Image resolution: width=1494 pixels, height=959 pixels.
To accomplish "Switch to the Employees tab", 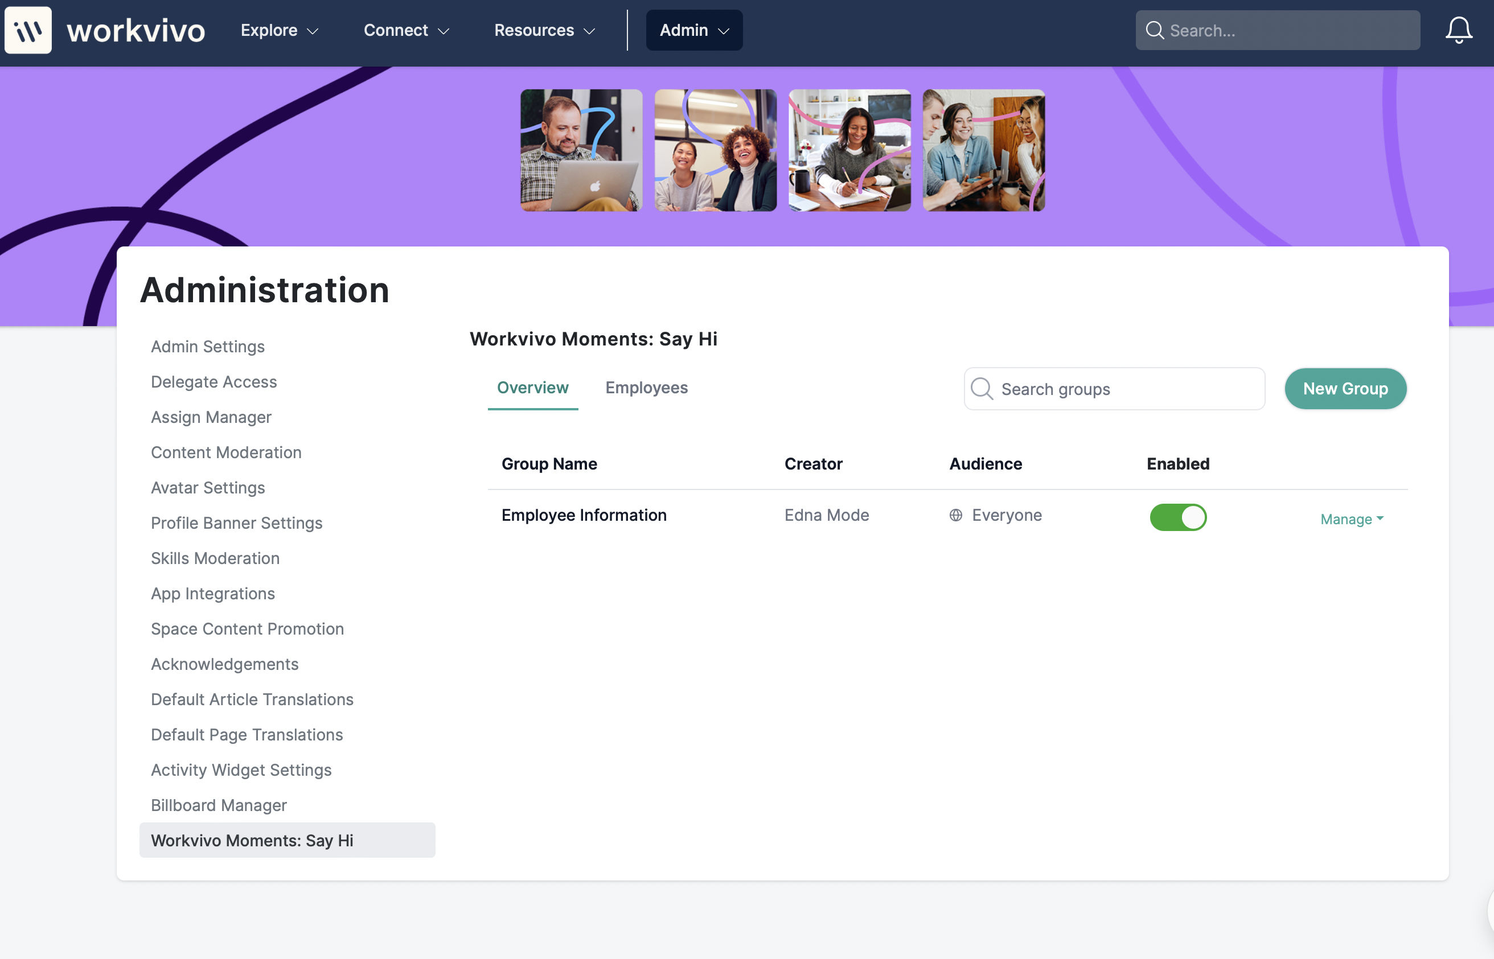I will 647,388.
